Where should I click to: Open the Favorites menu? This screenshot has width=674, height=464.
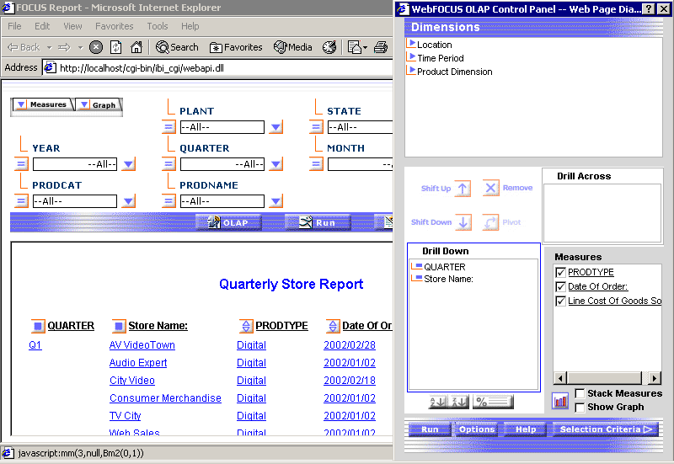click(x=115, y=26)
